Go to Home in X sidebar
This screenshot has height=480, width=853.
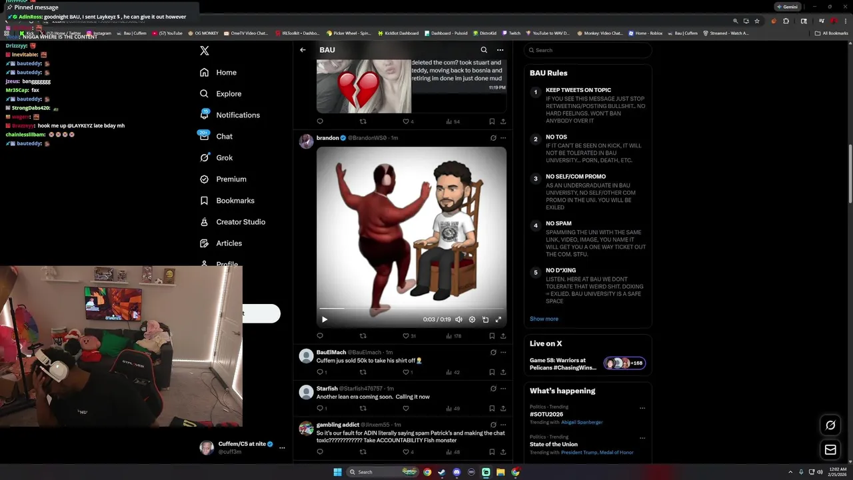point(218,73)
